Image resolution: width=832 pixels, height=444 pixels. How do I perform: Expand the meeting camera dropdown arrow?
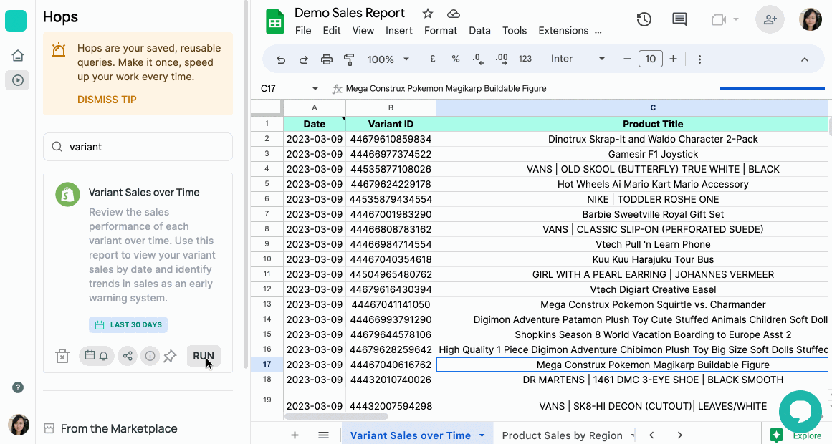point(736,19)
